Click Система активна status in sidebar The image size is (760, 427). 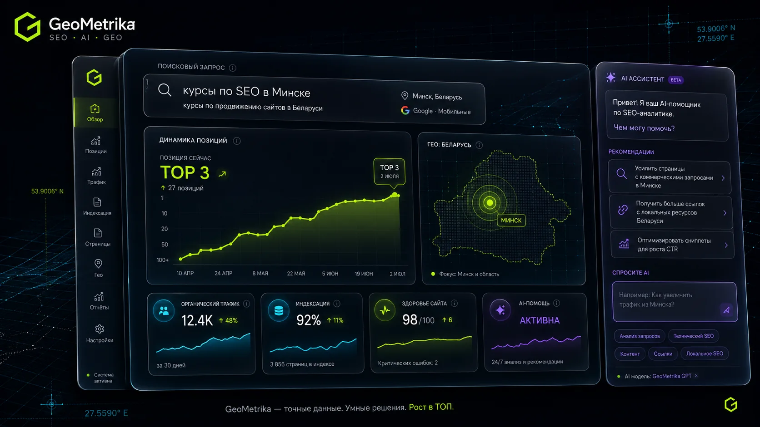(100, 378)
